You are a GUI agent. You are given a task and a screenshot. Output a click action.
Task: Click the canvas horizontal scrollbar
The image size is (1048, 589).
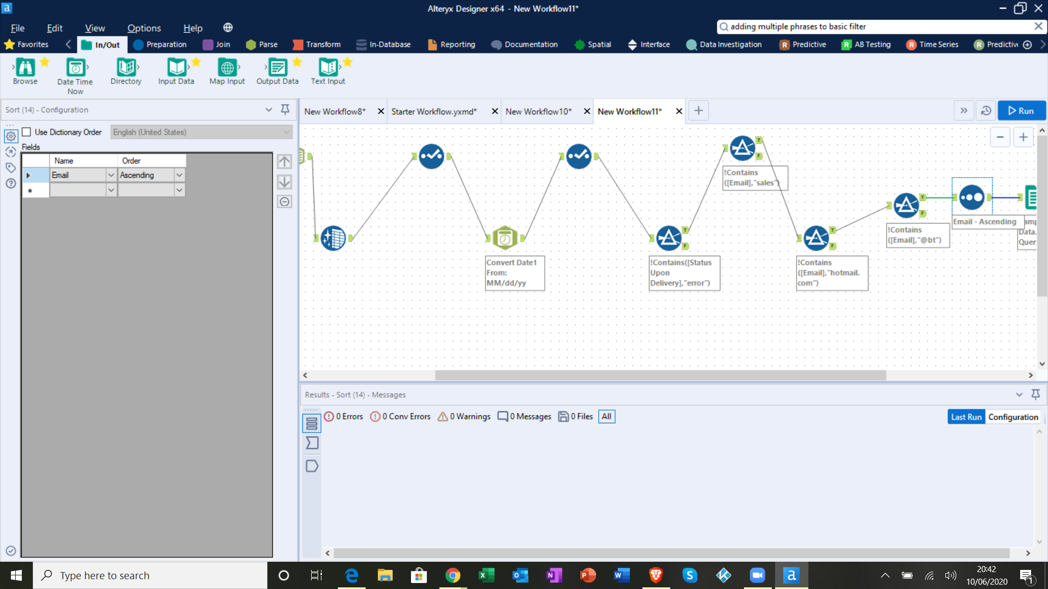pyautogui.click(x=660, y=375)
